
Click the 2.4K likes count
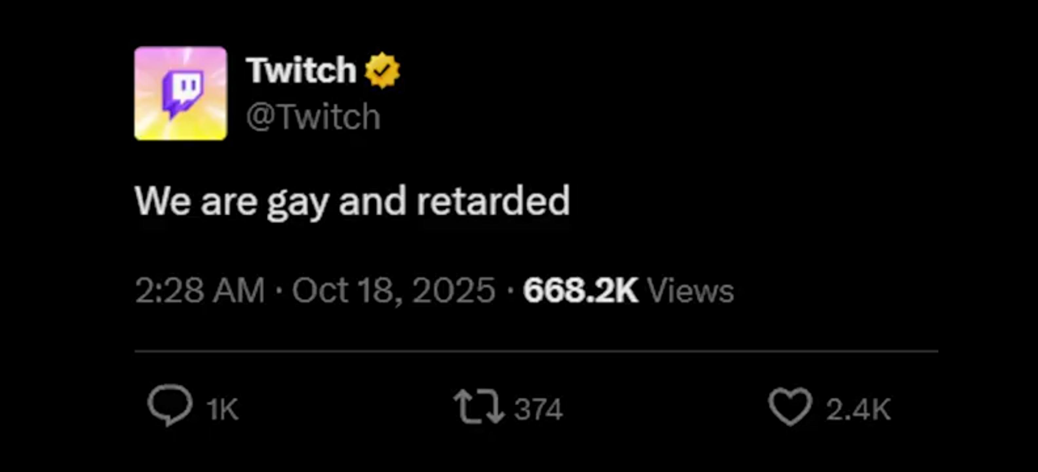click(858, 409)
